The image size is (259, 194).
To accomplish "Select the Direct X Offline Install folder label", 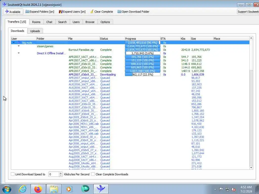I will coord(51,53).
